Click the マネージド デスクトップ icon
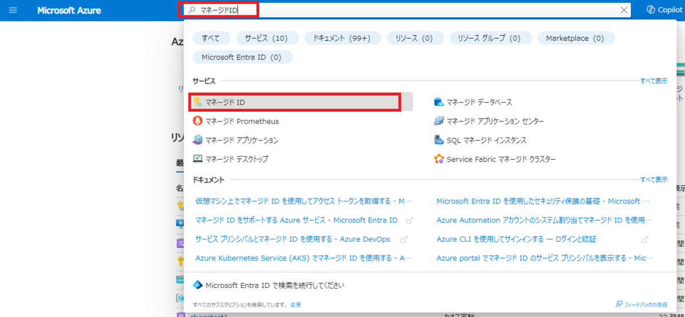 [x=198, y=158]
